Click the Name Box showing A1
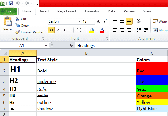Image resolution: width=168 pixels, height=116 pixels. pos(22,46)
